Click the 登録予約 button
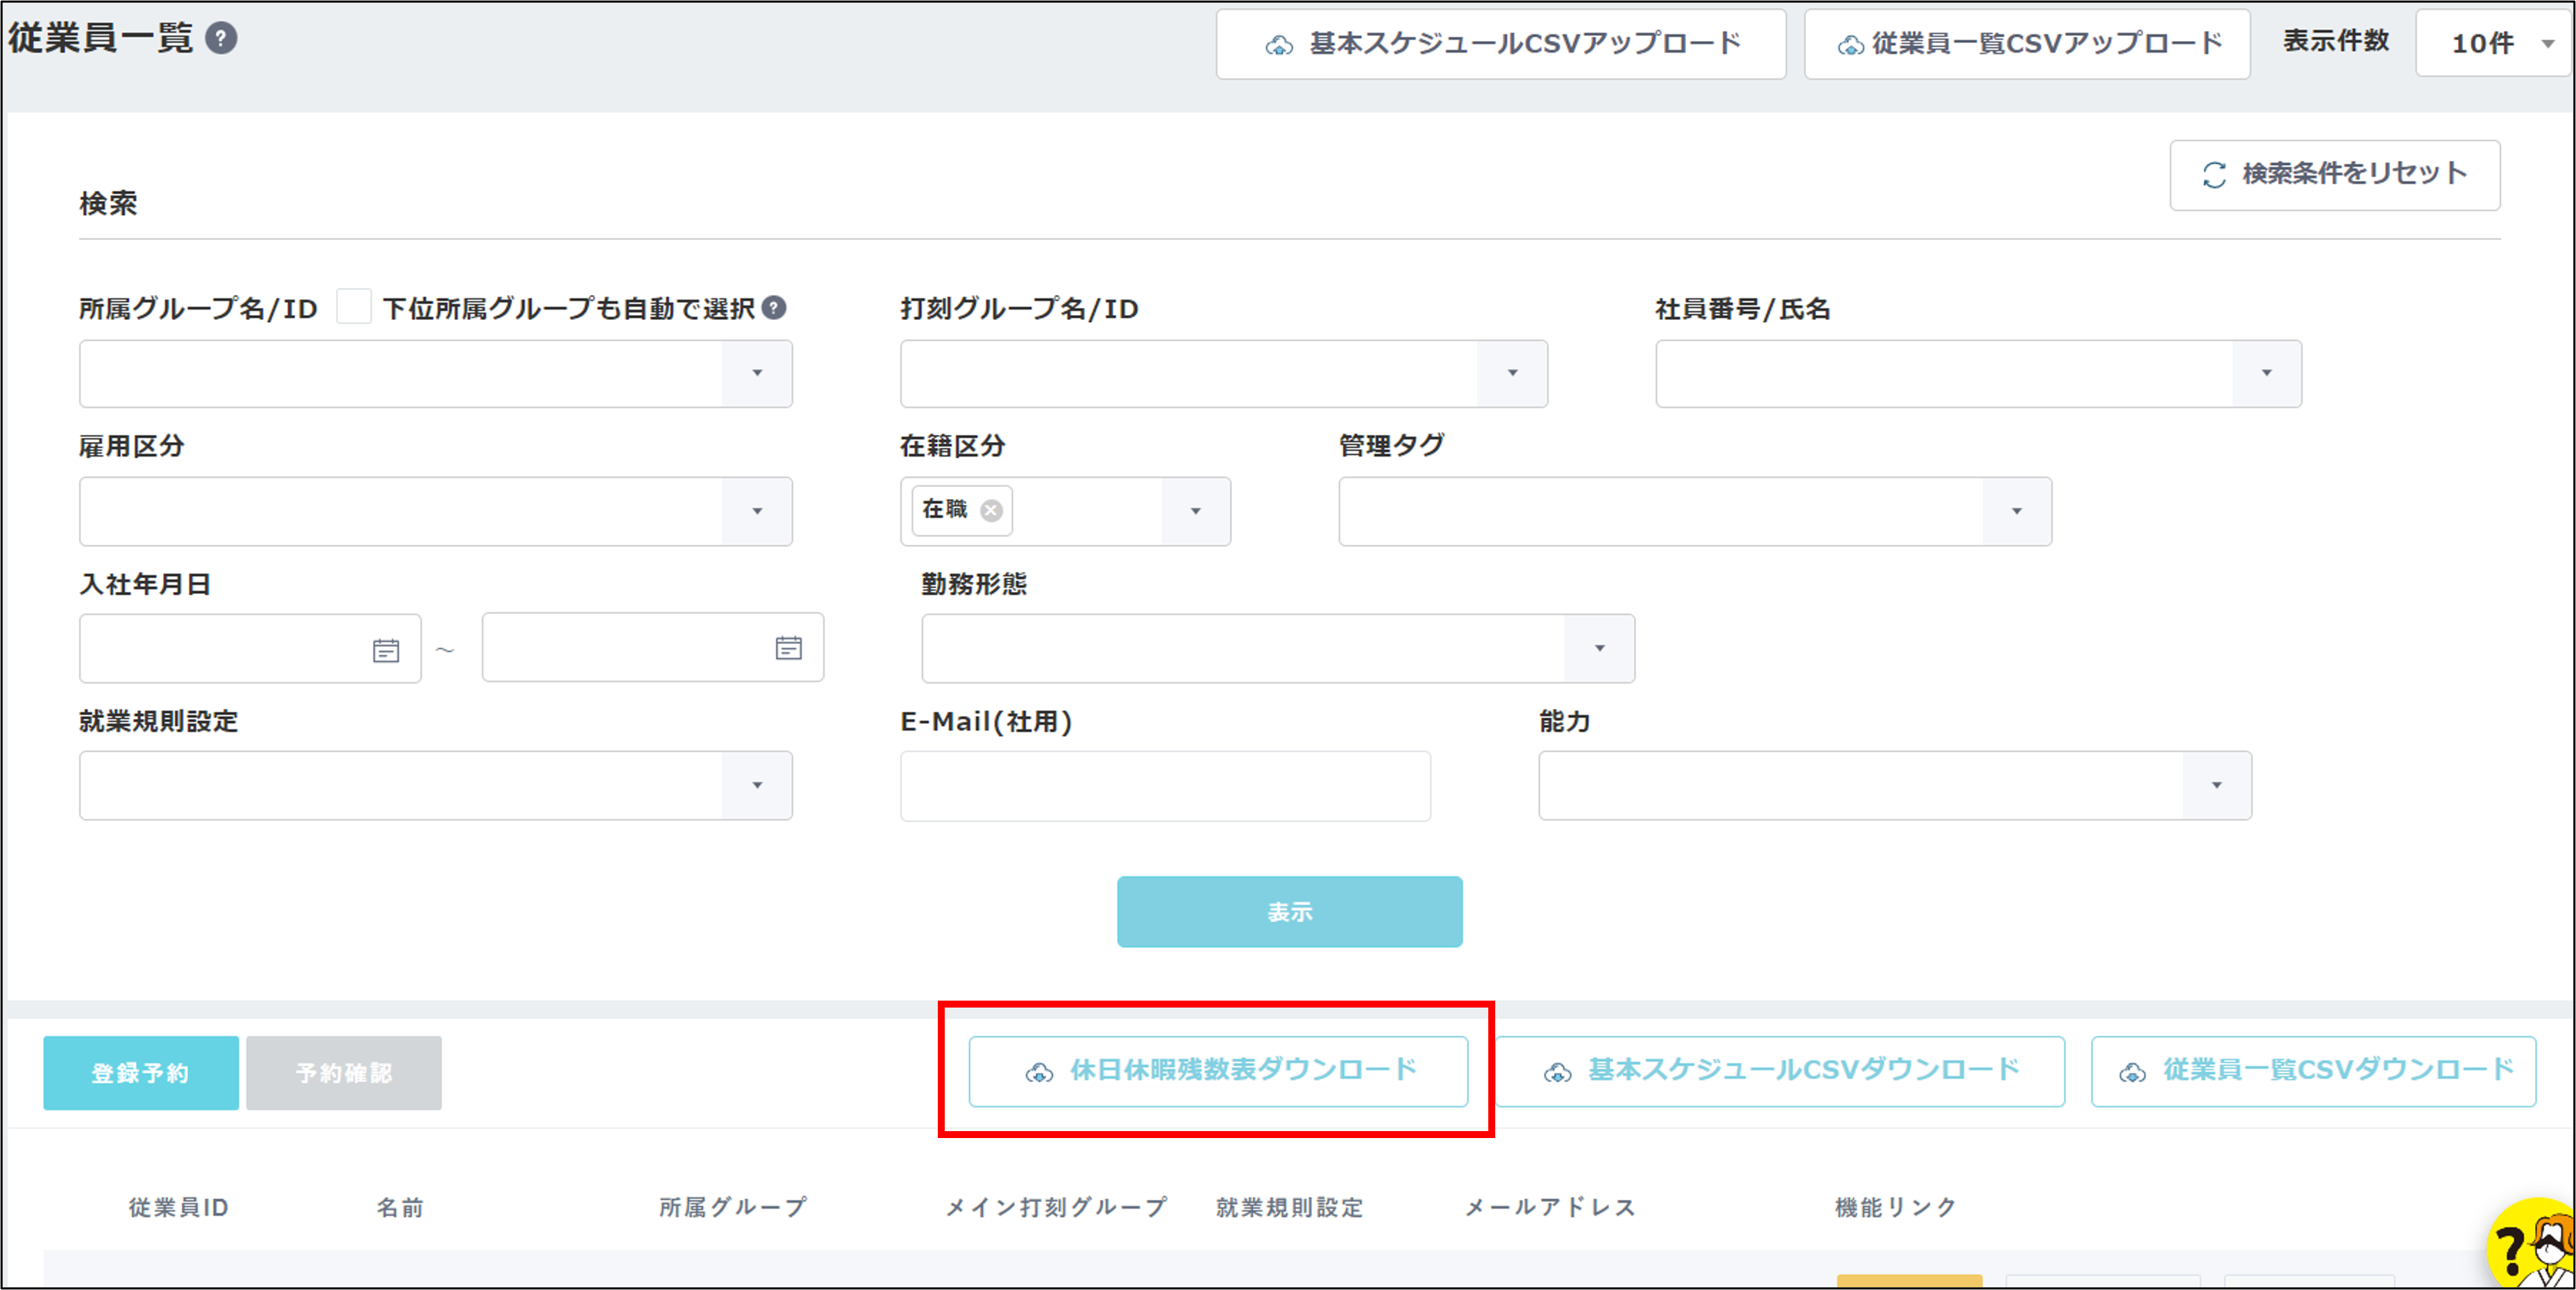 click(141, 1073)
